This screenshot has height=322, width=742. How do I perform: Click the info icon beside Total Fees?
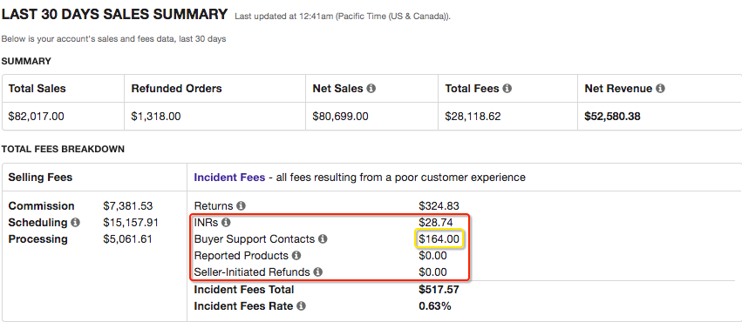507,88
